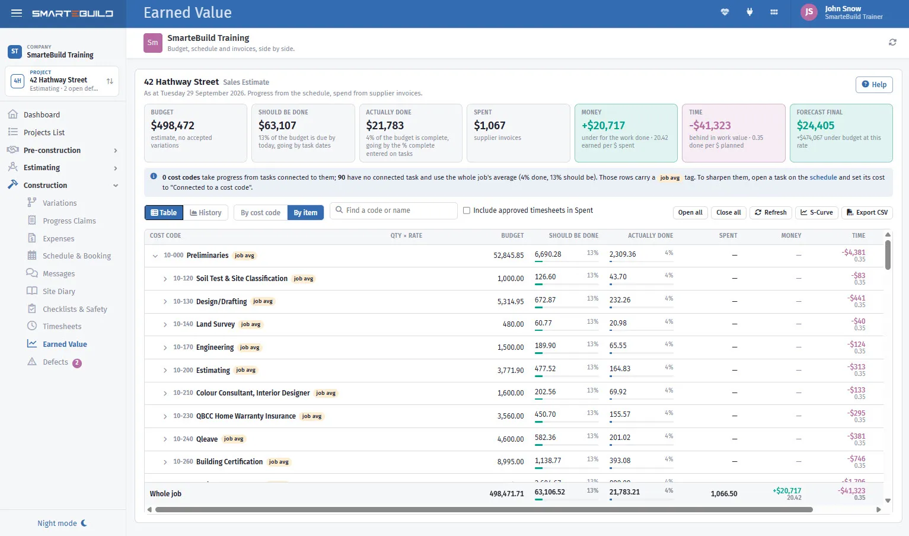
Task: Open John Snow user menu
Action: click(842, 12)
